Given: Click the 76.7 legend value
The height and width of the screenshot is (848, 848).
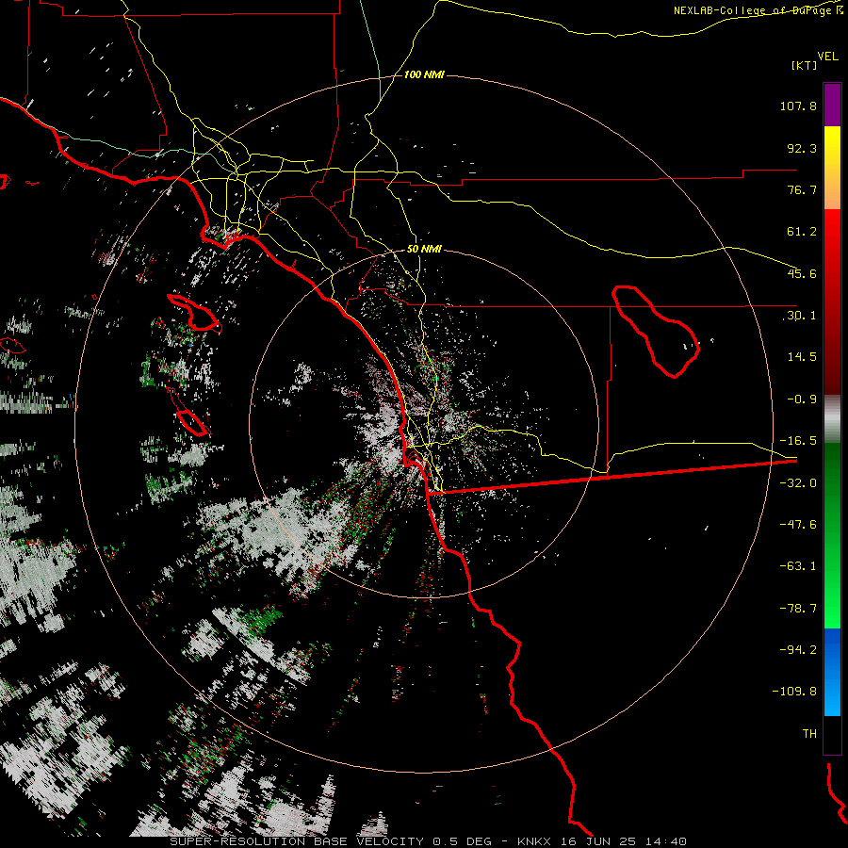Looking at the screenshot, I should 802,189.
